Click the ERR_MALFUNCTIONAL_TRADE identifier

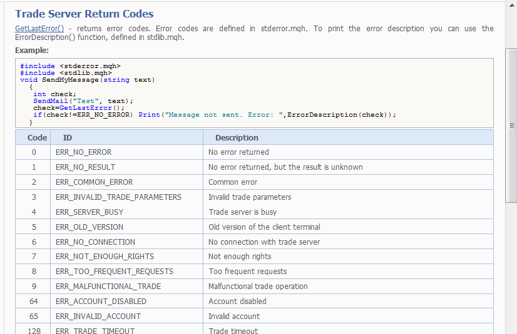[x=108, y=287]
